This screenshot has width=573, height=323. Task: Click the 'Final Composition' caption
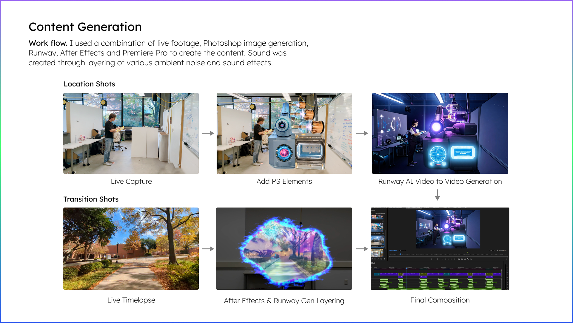pyautogui.click(x=440, y=300)
